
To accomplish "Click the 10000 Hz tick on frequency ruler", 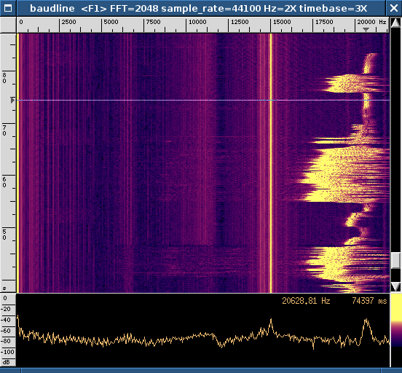I will pos(186,25).
